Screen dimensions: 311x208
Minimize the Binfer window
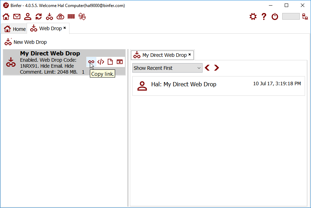(271, 5)
